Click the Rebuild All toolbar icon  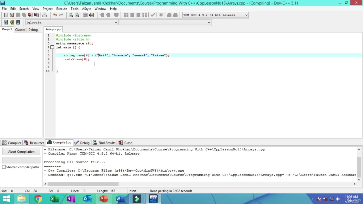click(145, 15)
